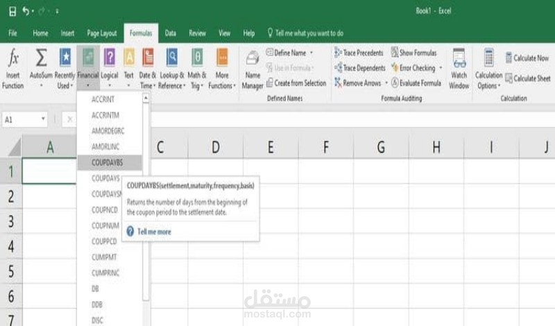This screenshot has height=326, width=555.
Task: Click Trace Precedents
Action: [x=359, y=53]
